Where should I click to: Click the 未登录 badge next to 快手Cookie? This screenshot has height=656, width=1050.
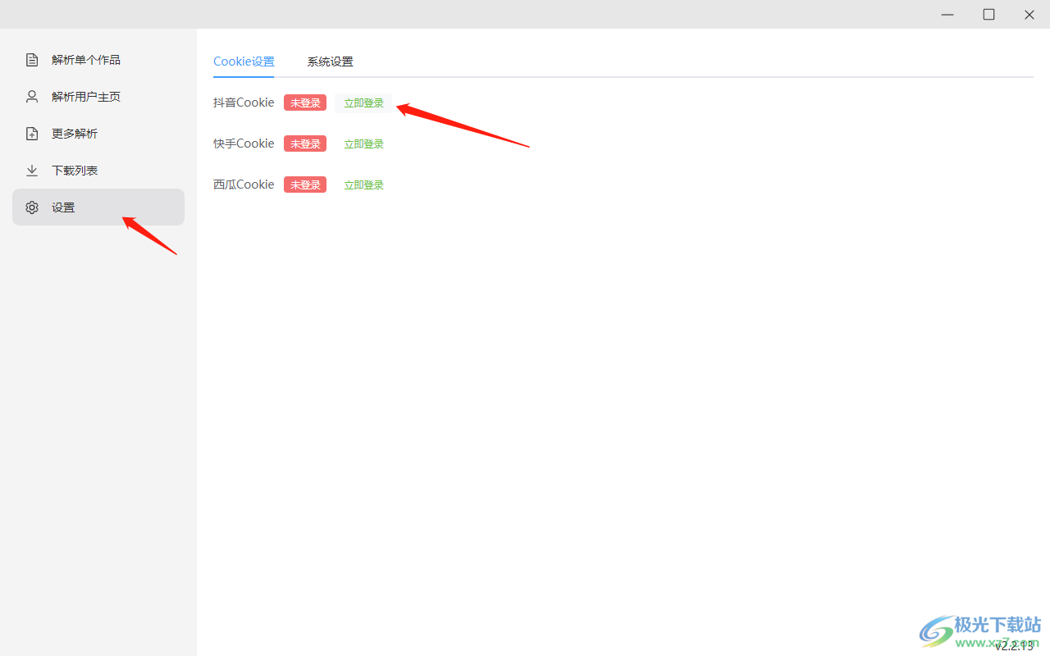(x=305, y=143)
